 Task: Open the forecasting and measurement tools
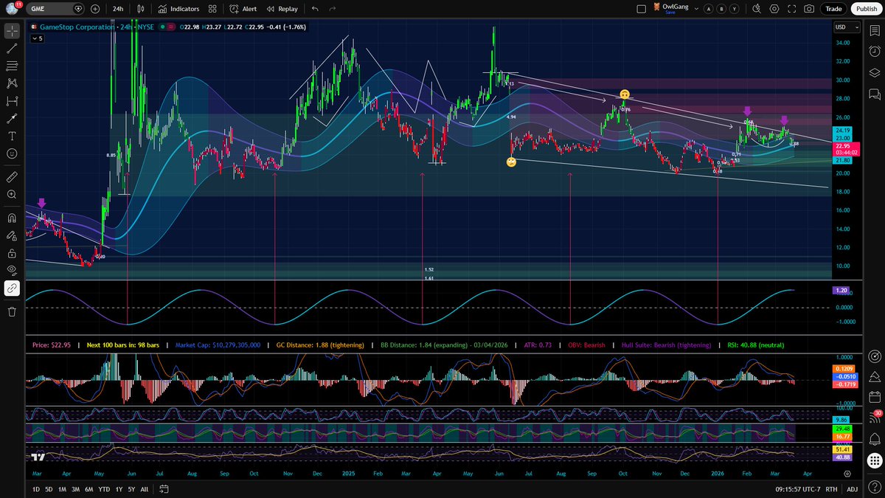pyautogui.click(x=12, y=101)
